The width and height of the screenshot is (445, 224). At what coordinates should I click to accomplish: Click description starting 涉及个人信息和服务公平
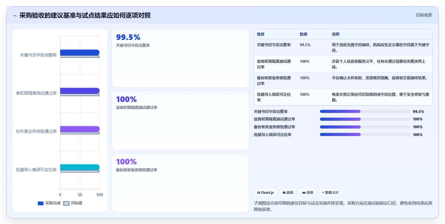pos(379,64)
